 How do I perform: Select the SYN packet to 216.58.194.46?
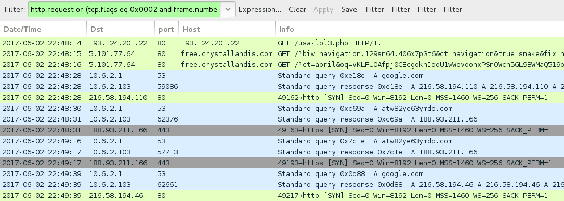click(282, 196)
